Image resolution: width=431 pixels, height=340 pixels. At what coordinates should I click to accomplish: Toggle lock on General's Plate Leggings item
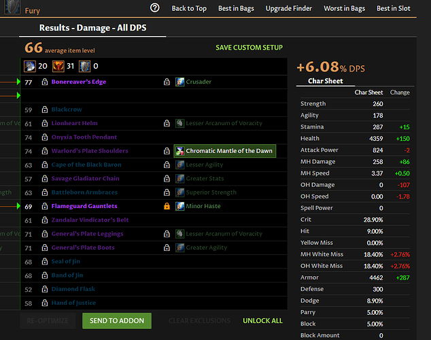tap(45, 234)
